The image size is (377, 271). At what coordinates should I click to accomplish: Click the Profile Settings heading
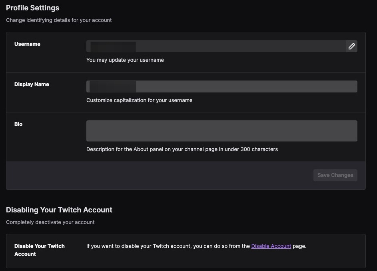point(33,8)
